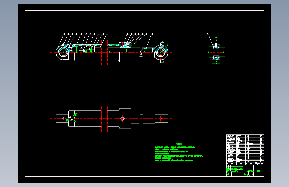Screen dimensions: 289x187
Task: Select the left eye bearing in the section view
Action: pos(63,52)
